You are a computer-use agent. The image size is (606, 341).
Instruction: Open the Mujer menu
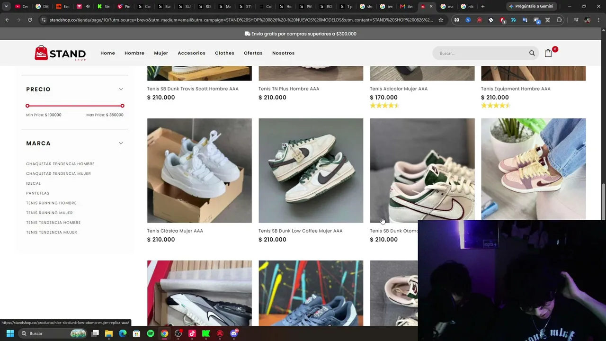(161, 53)
